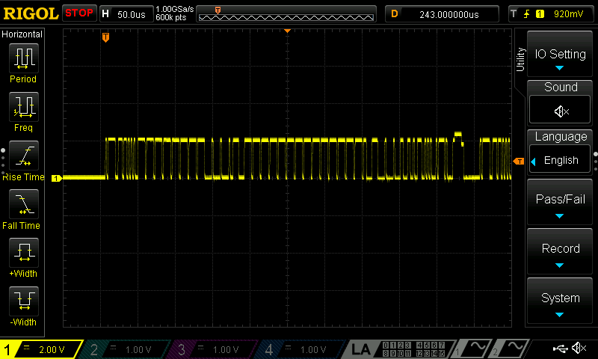This screenshot has height=359, width=598.
Task: Open the IO Setting menu
Action: coord(559,54)
